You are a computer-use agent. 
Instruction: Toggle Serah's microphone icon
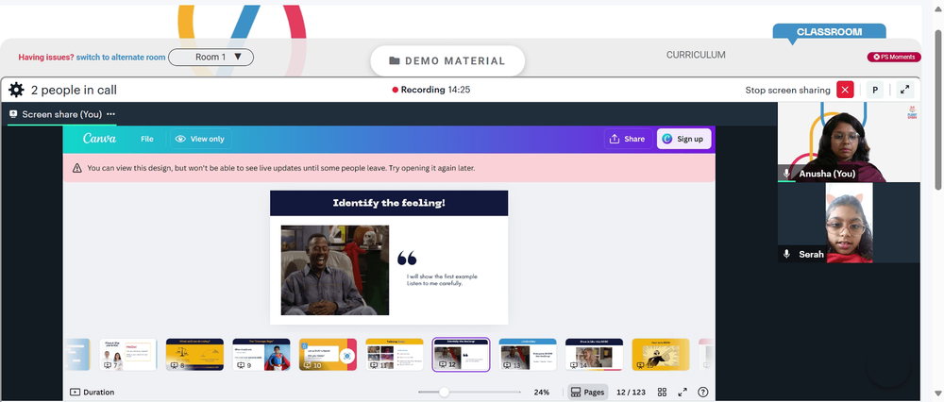(x=786, y=254)
